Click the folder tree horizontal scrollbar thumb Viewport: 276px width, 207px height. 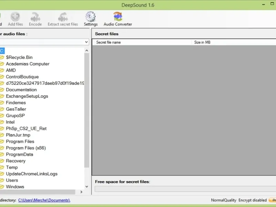click(38, 192)
